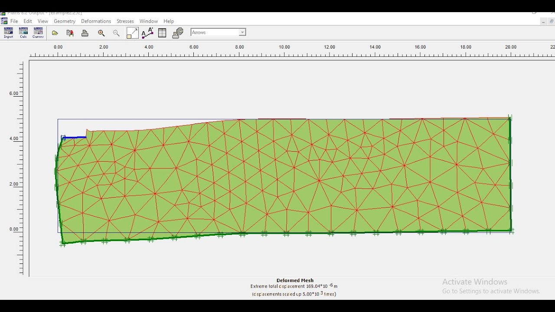Click the displacements scaled up text
The width and height of the screenshot is (555, 312).
click(294, 294)
